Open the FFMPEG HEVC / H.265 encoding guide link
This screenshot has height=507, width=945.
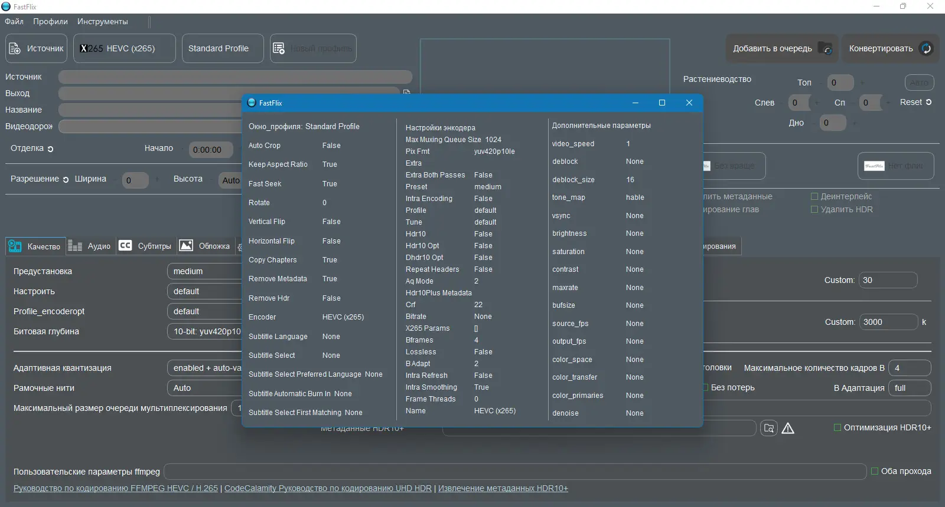point(116,488)
